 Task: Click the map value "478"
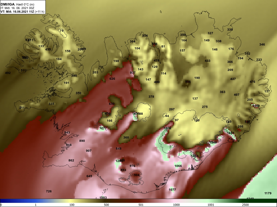157,60
